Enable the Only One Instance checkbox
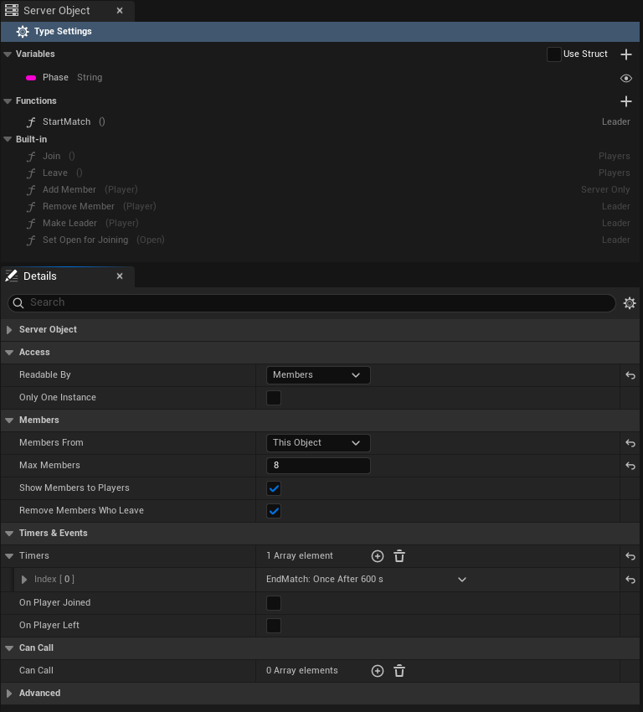Image resolution: width=643 pixels, height=712 pixels. click(x=274, y=398)
